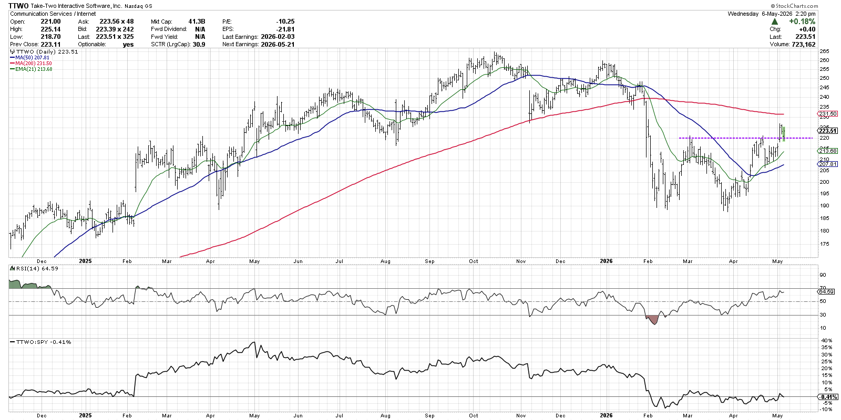Click the 175 price axis label
Screen dimensions: 841x420
pos(824,244)
